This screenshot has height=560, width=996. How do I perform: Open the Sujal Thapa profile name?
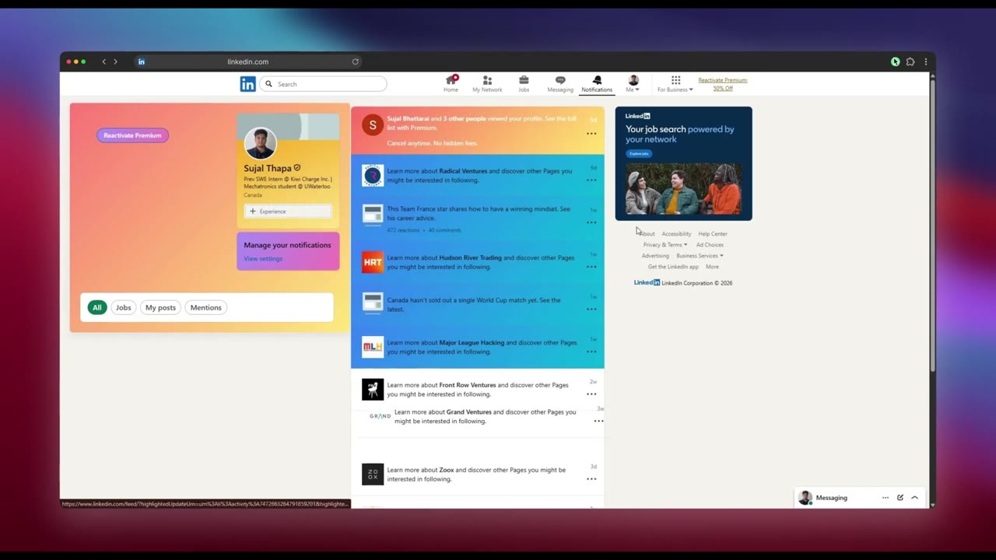click(x=267, y=168)
